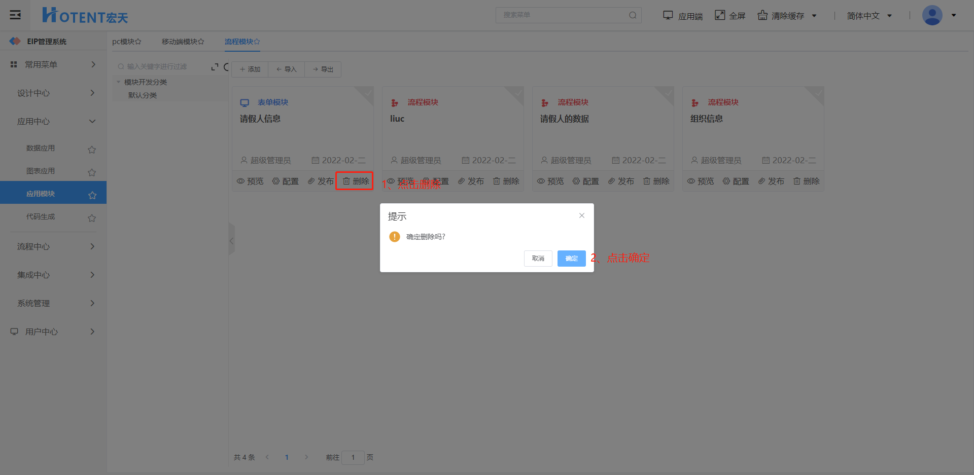This screenshot has width=974, height=475.
Task: Switch to the 移动端模块 tab
Action: 183,42
